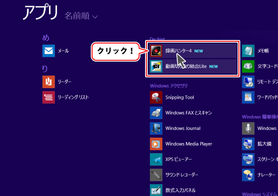278x196 pixels.
Task: Launch 録画ハンター4 from its icon
Action: [x=156, y=51]
